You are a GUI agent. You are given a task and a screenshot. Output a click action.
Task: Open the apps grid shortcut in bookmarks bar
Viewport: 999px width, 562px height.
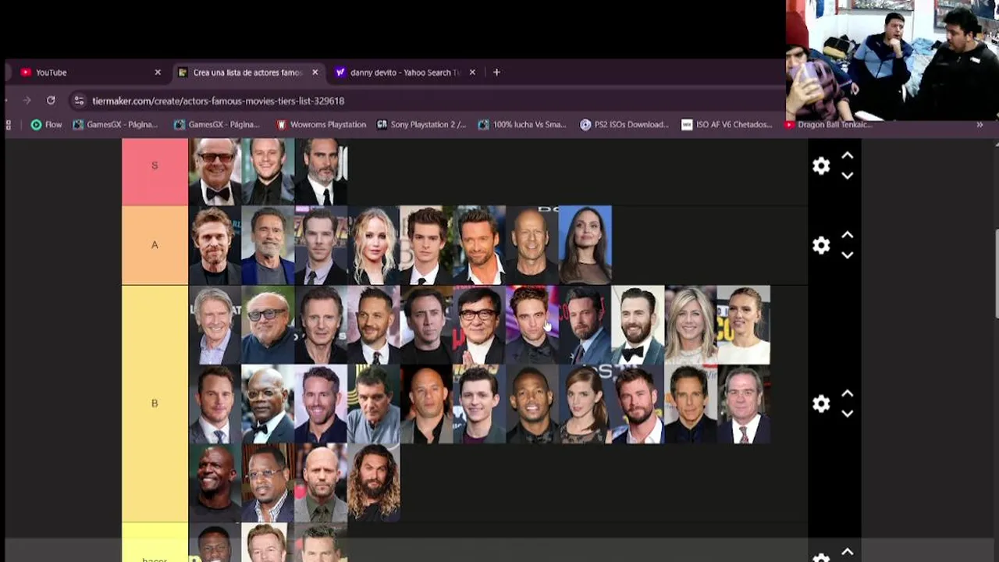9,124
